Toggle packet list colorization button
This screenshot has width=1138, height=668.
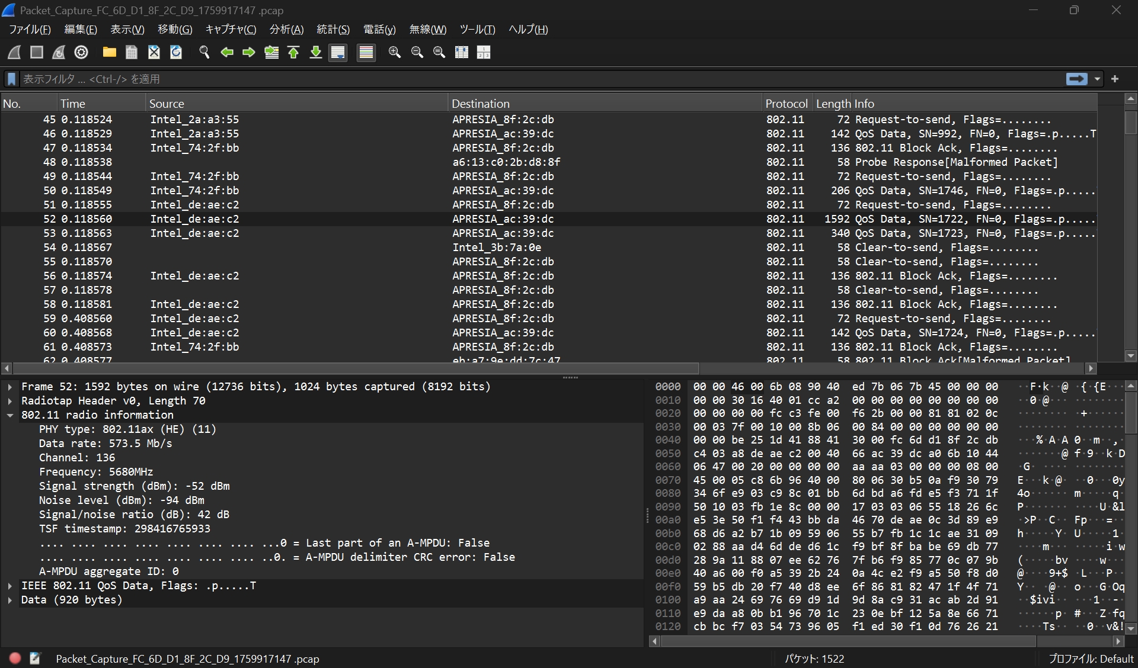pyautogui.click(x=366, y=52)
